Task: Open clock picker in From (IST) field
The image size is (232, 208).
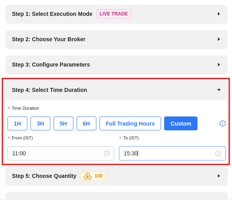Action: point(107,153)
